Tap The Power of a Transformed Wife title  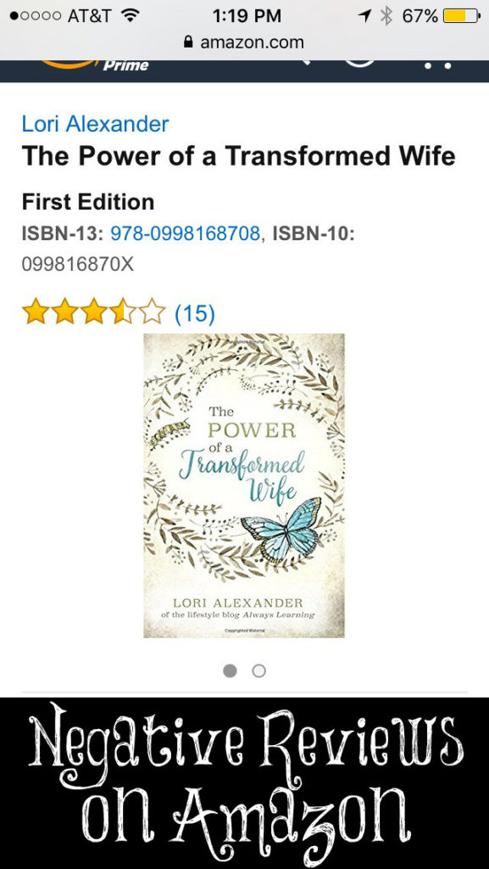click(238, 157)
